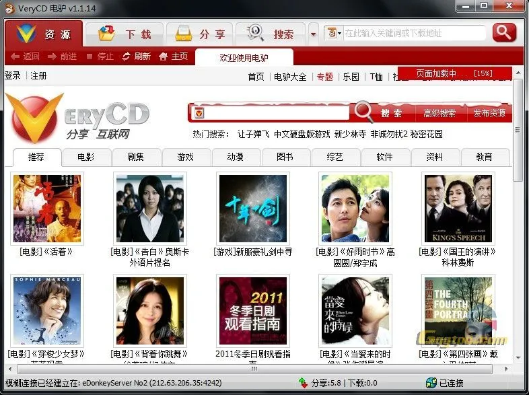Click hot search 秘密花园
529x395 pixels.
[427, 135]
